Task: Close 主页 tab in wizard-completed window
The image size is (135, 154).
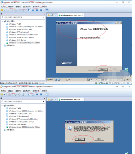Action: pos(56,15)
